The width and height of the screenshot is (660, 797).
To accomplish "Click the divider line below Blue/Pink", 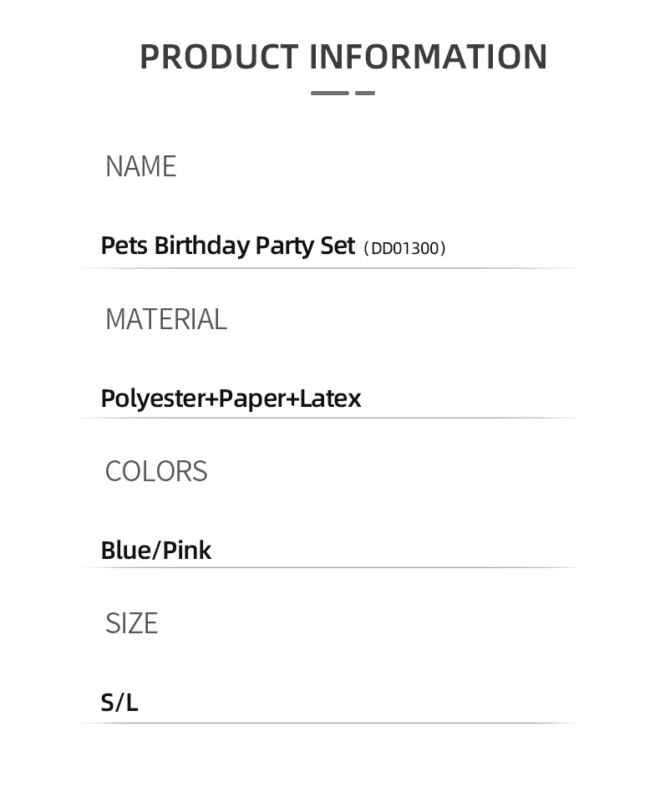I will pyautogui.click(x=329, y=567).
